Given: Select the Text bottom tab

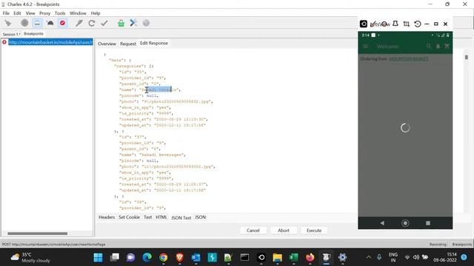Looking at the screenshot, I should pyautogui.click(x=148, y=217).
